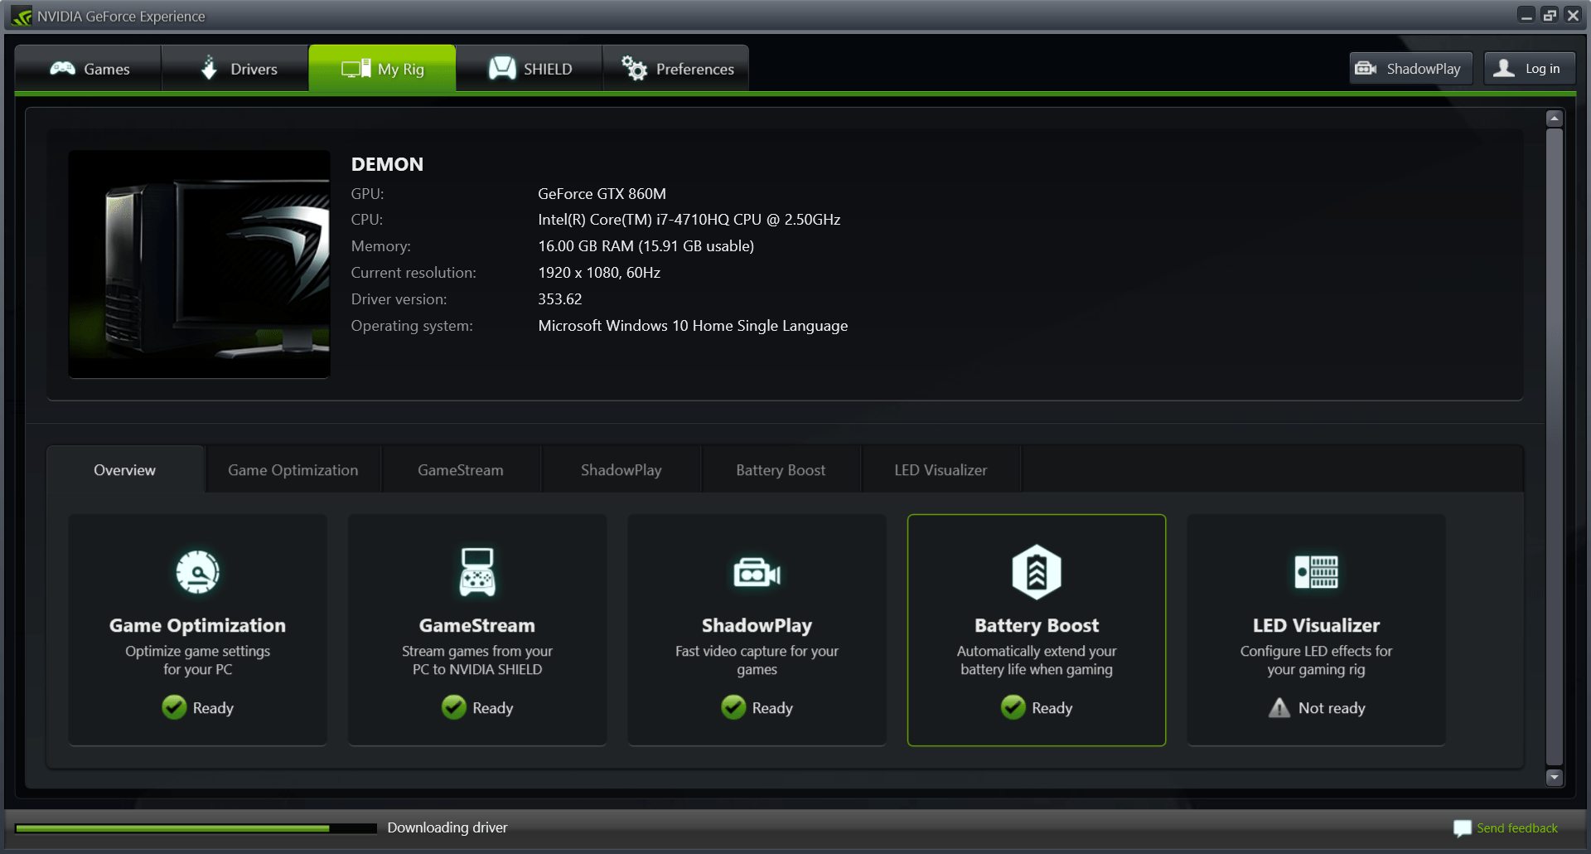Click the Log in button
Viewport: 1591px width, 854px height.
click(1529, 69)
